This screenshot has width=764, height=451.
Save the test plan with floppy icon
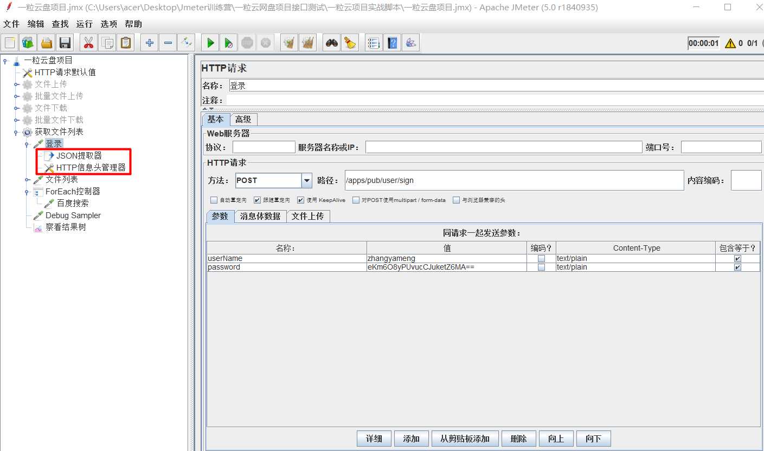point(65,43)
